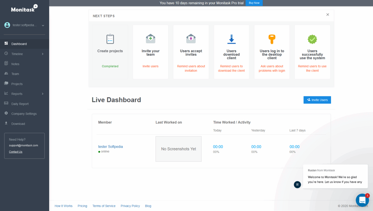This screenshot has height=211, width=373.
Task: Open the chat widget launcher
Action: pyautogui.click(x=362, y=200)
